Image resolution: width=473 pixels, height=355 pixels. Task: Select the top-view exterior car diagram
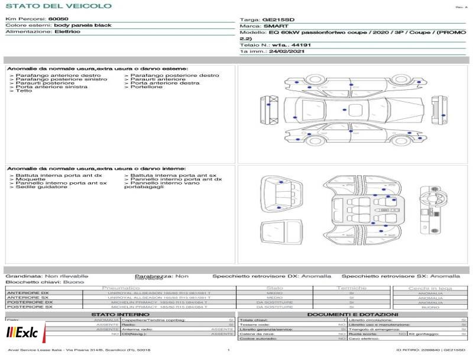354,110
